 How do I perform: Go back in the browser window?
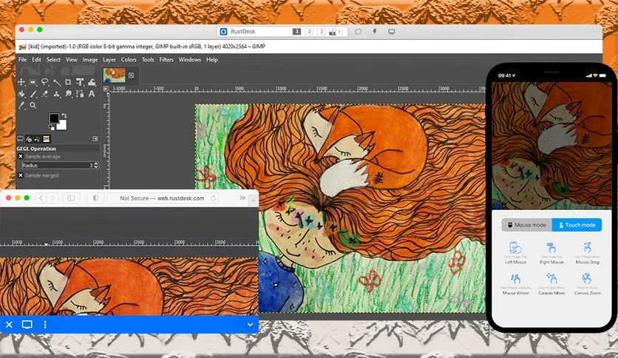coord(41,198)
